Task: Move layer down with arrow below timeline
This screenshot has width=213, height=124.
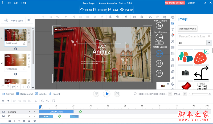Action: click(x=14, y=121)
